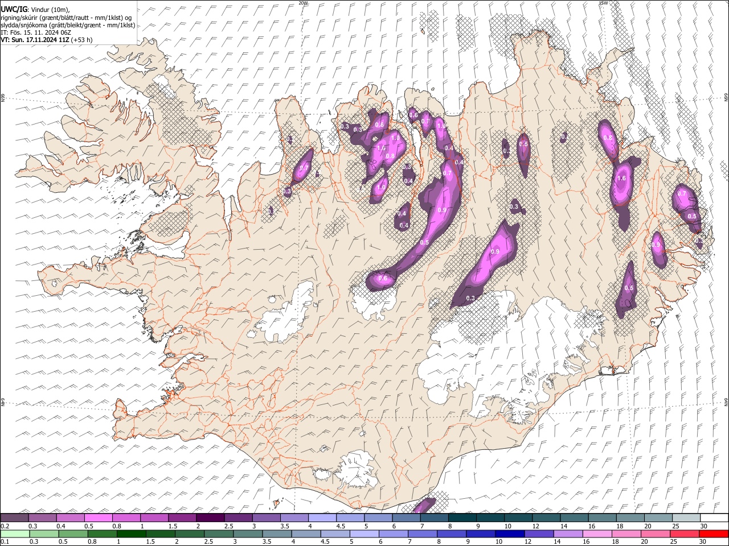The height and width of the screenshot is (546, 729).
Task: Click the 'UWC/IG: Vindur (10m)' title text
Action: pos(35,10)
